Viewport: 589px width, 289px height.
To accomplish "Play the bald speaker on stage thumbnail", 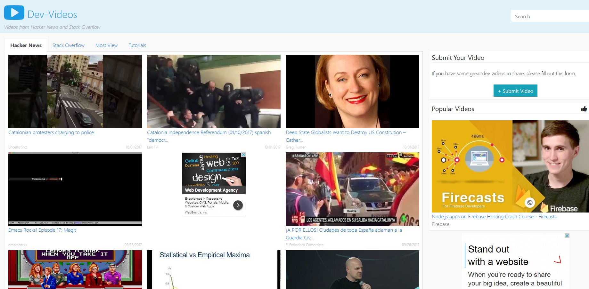I will point(352,269).
